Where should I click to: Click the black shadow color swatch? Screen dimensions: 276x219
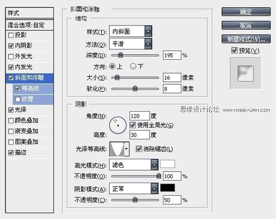click(167, 188)
